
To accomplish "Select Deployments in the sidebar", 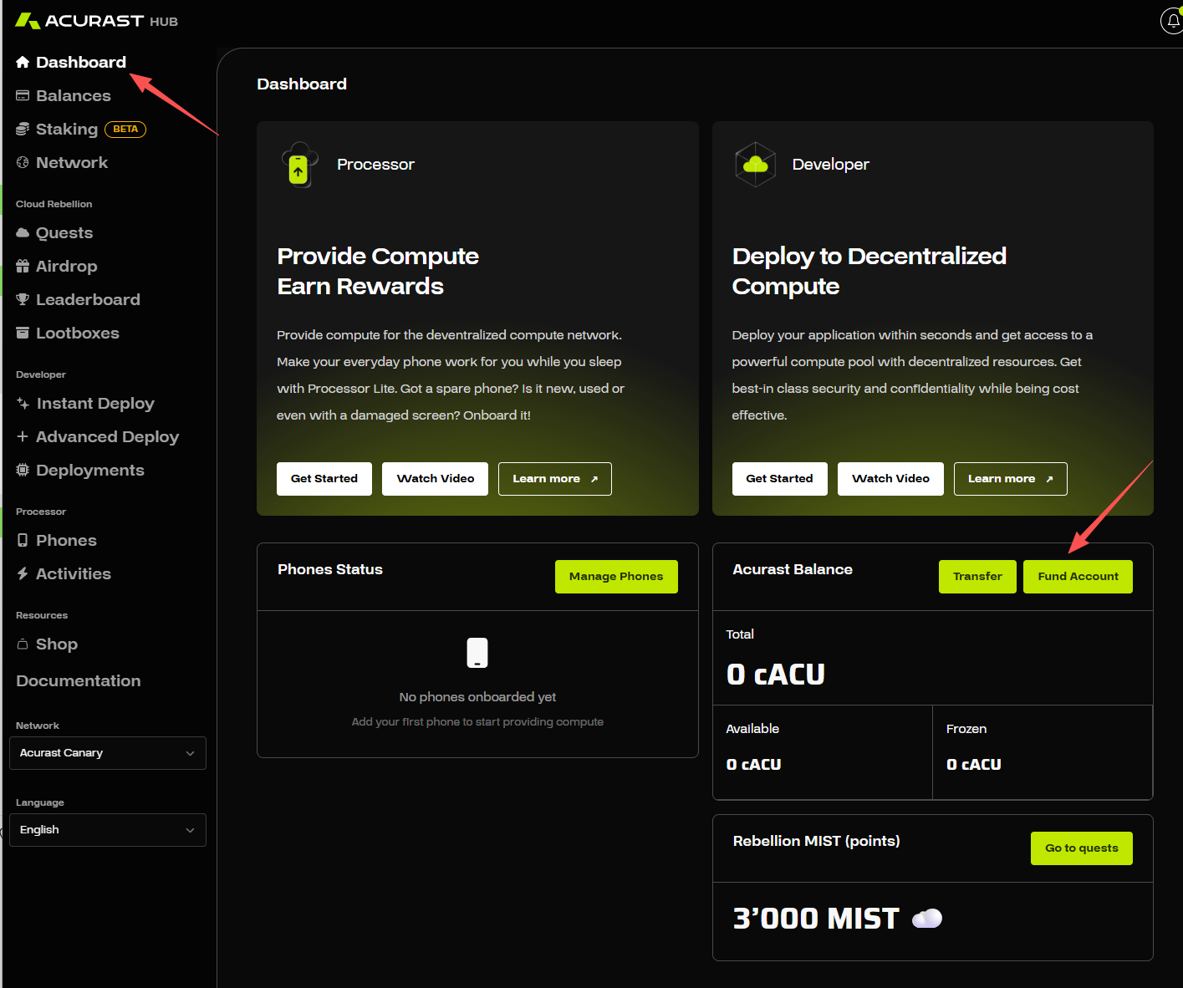I will click(89, 471).
